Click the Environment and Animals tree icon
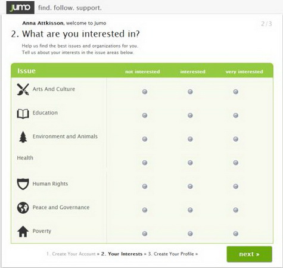283x268 pixels. pos(23,137)
